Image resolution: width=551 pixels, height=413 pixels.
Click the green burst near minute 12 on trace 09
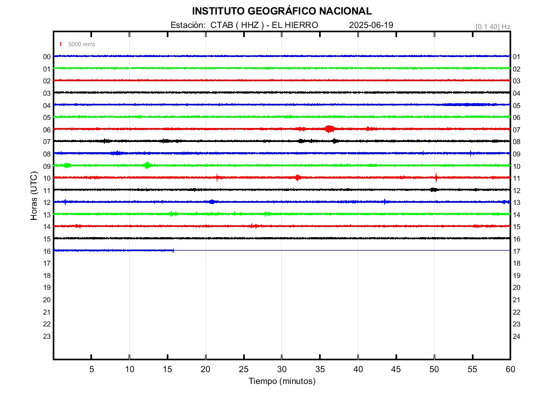click(x=147, y=165)
